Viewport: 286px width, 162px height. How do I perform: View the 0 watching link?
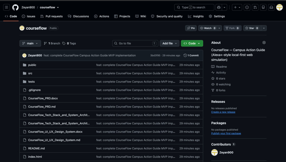(x=221, y=85)
